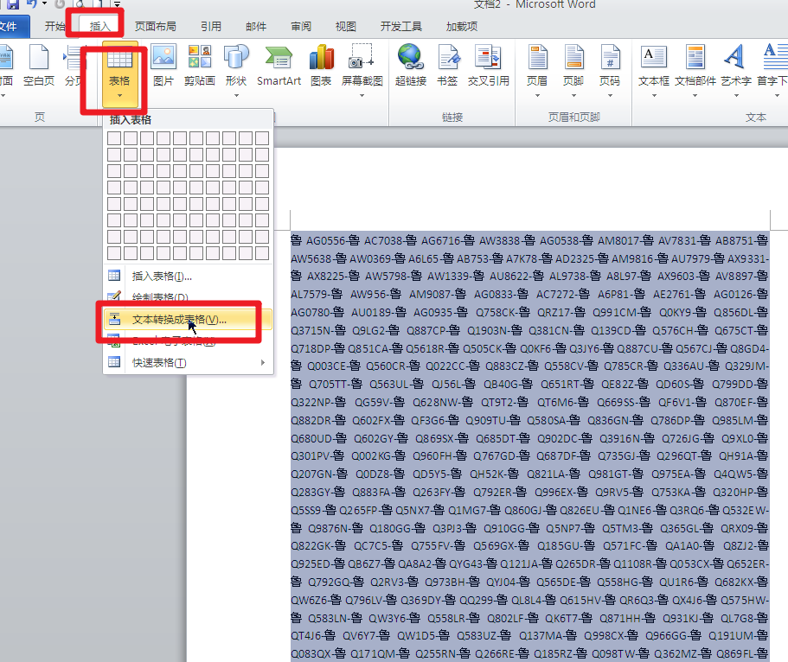This screenshot has width=788, height=662.
Task: Insert a SmartArt graphic
Action: click(279, 66)
